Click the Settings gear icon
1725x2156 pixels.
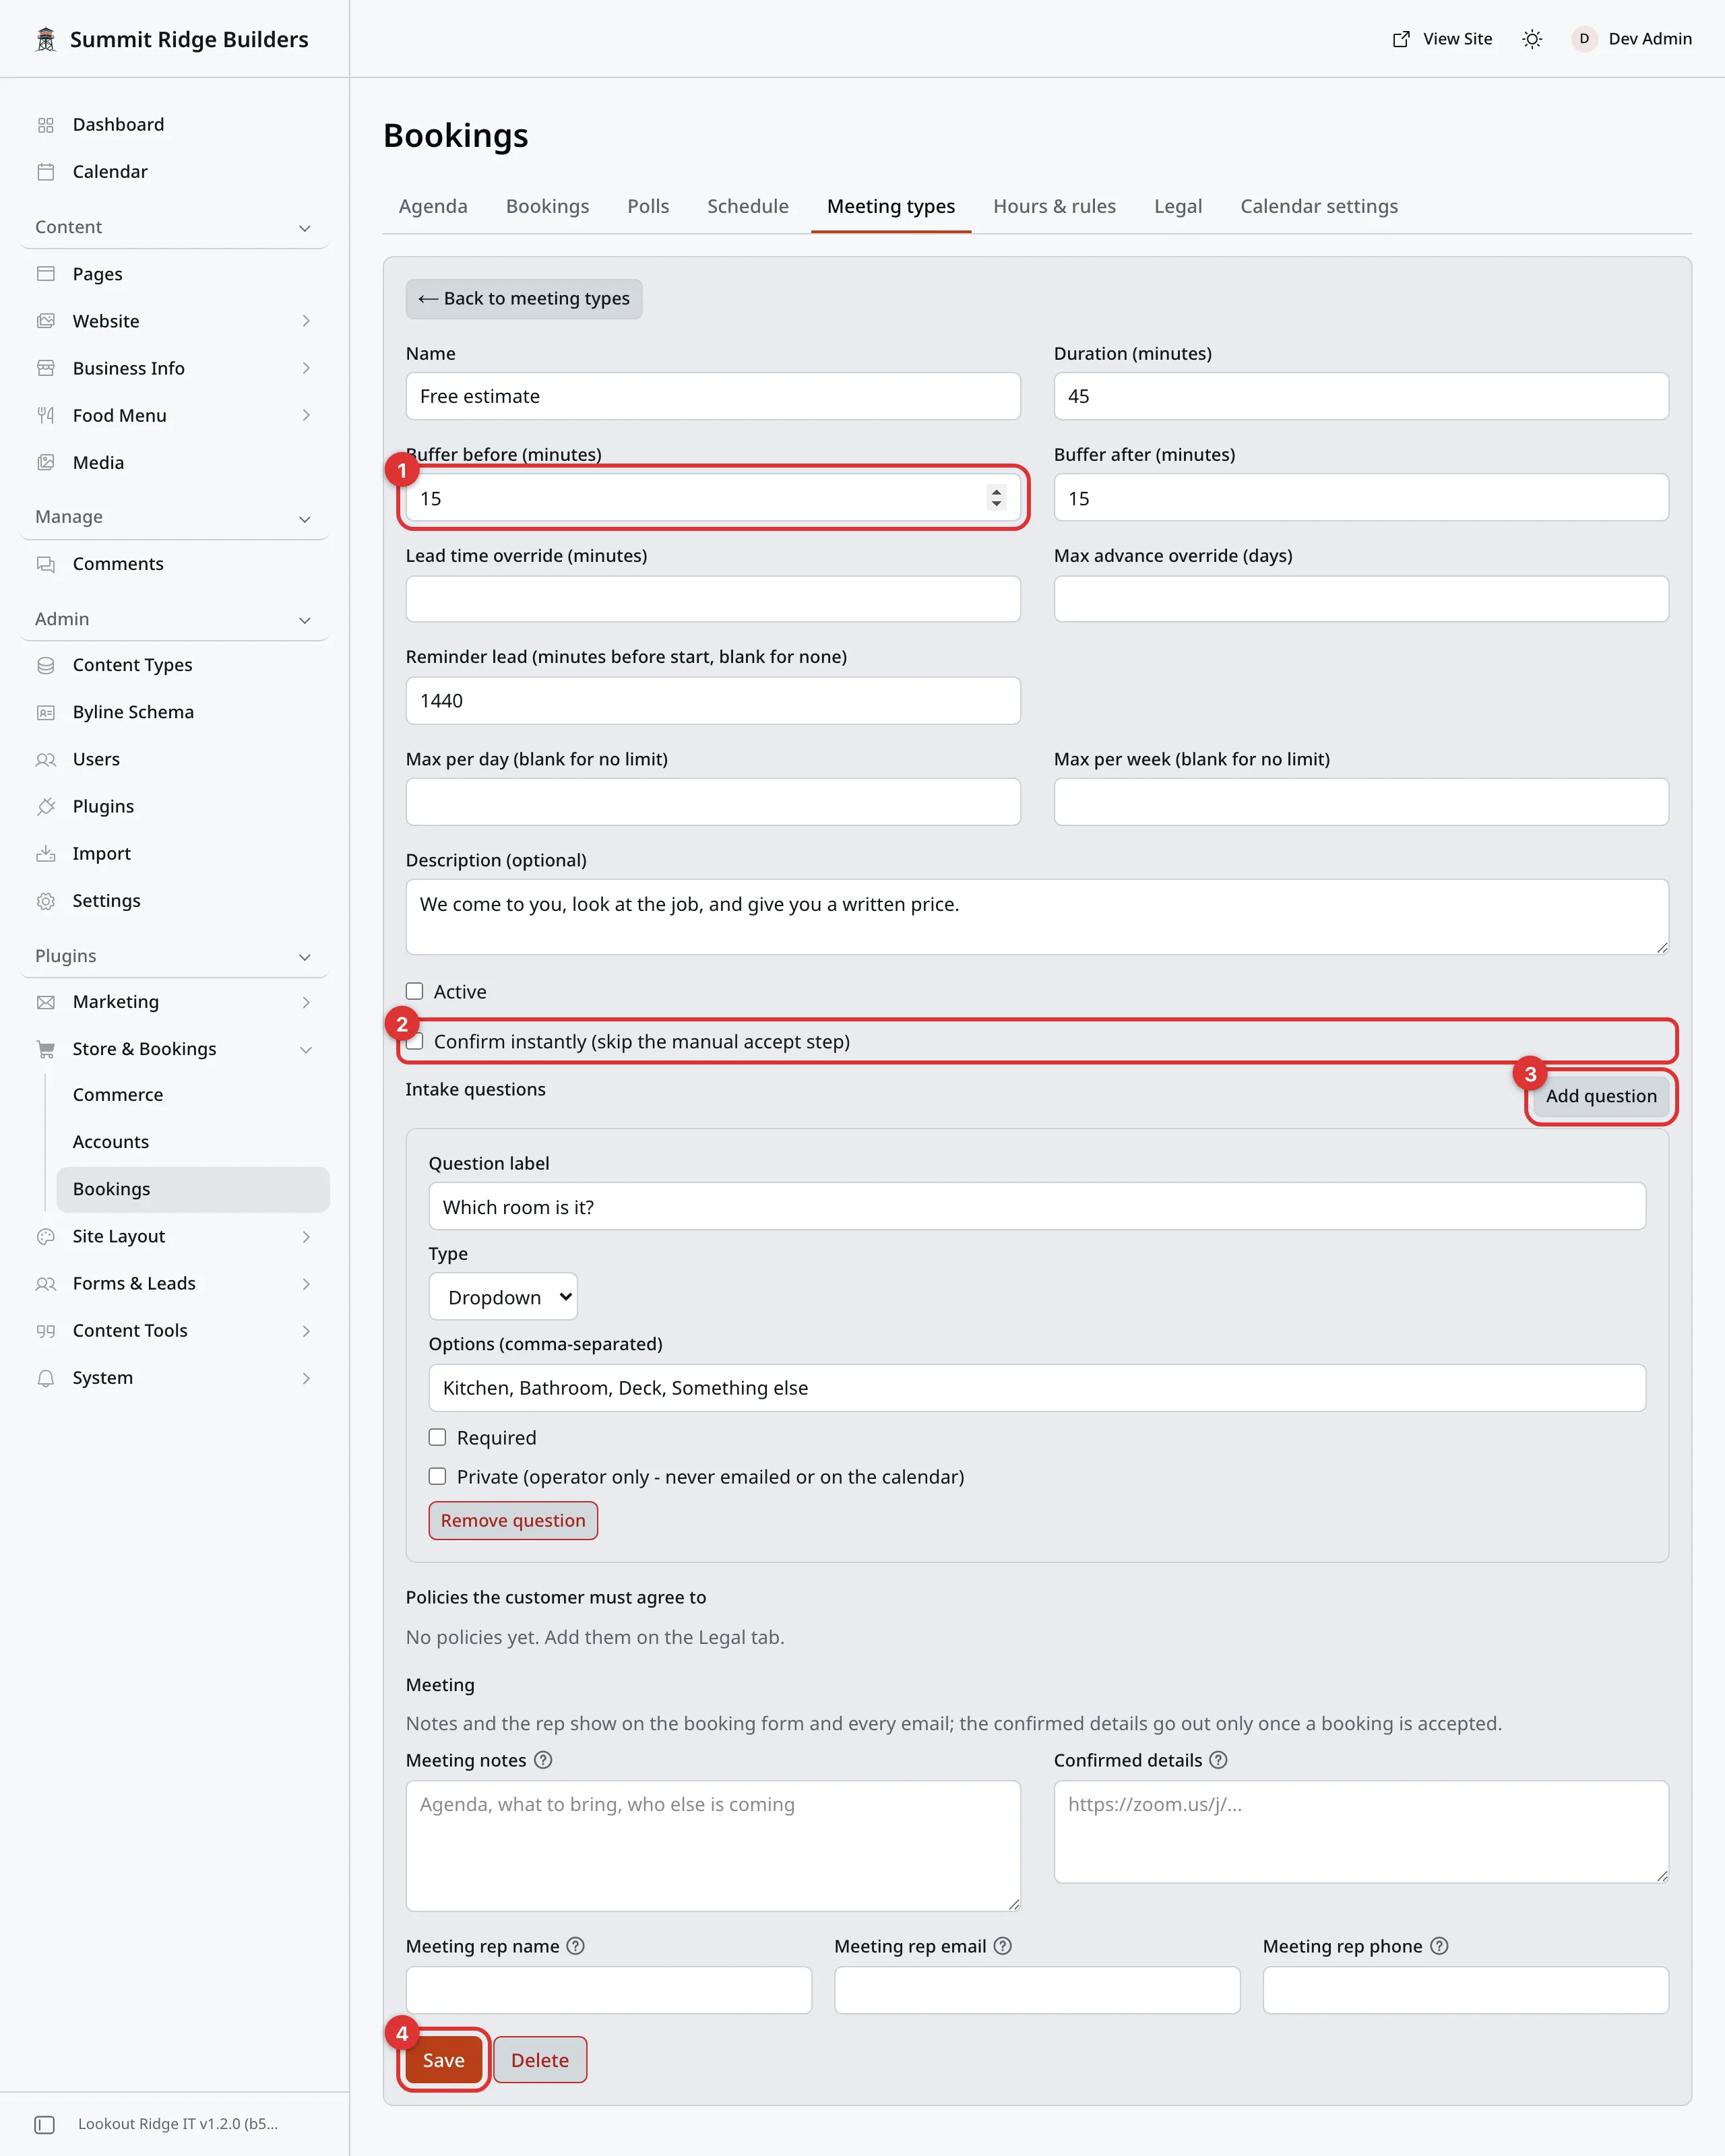tap(46, 901)
